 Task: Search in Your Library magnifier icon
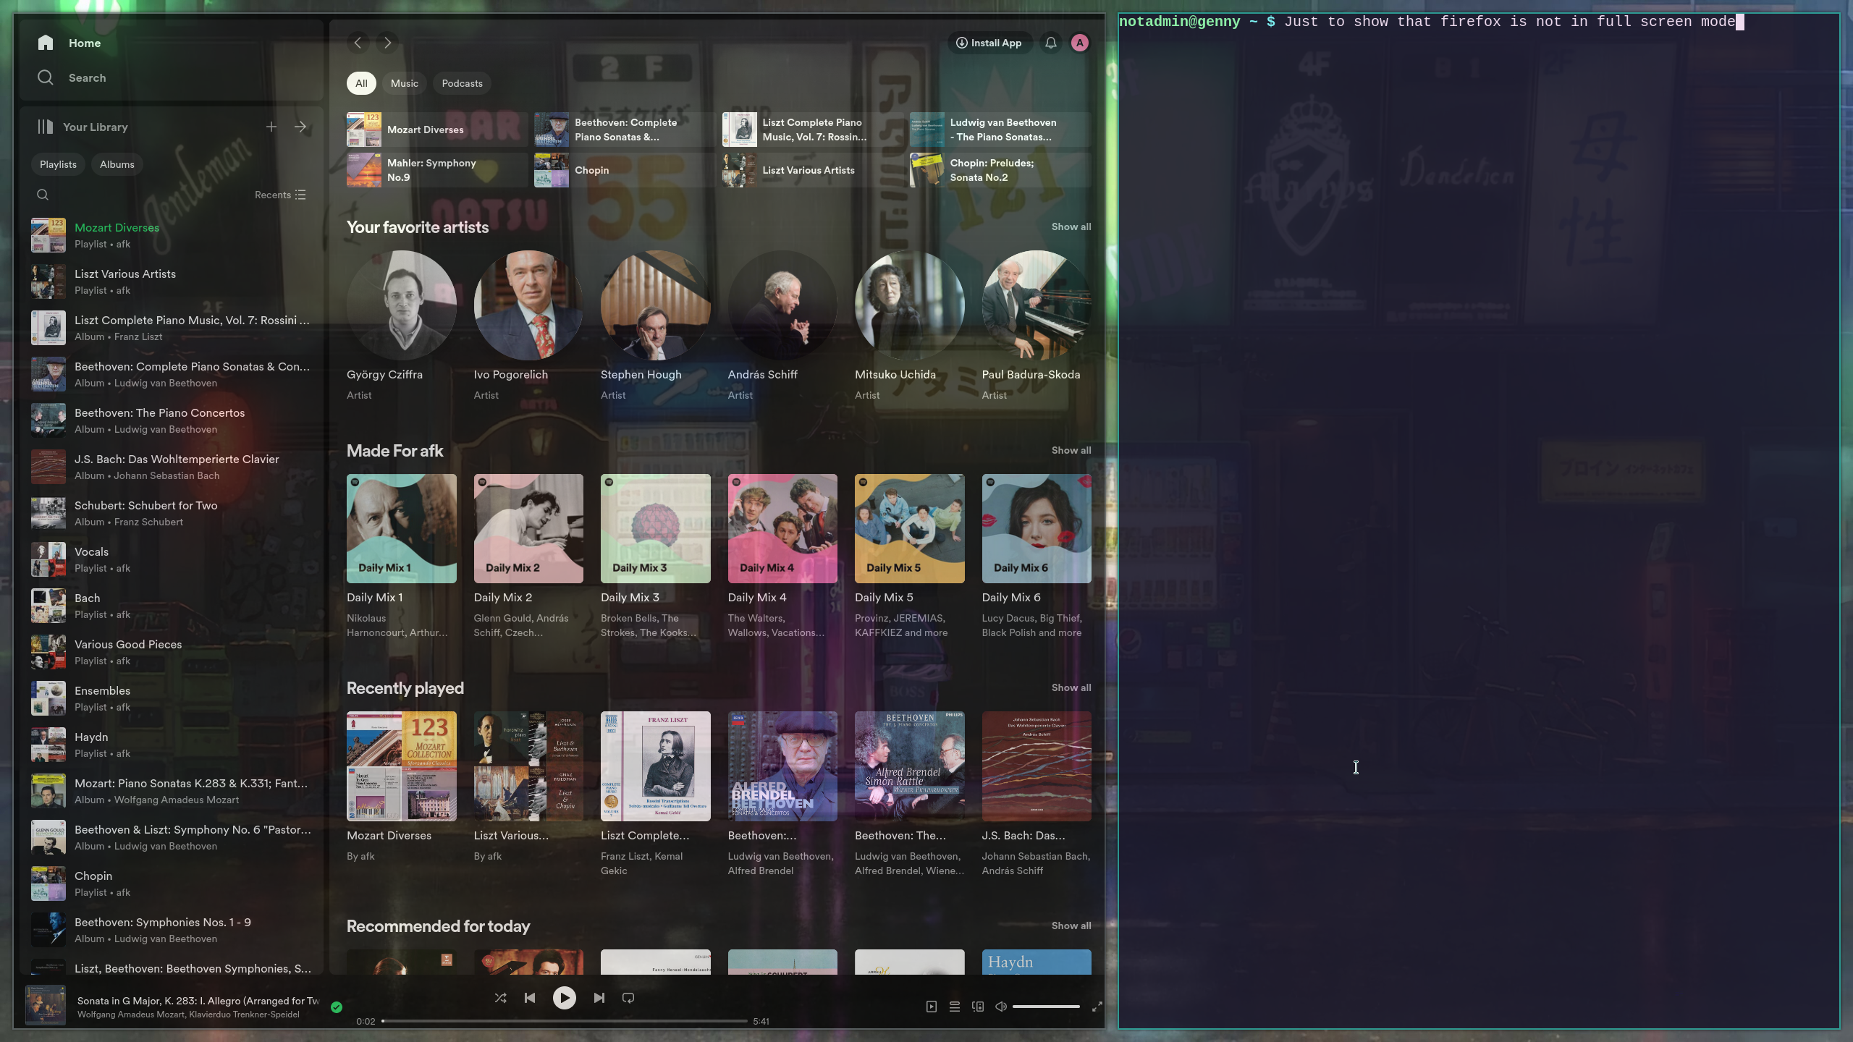(43, 195)
